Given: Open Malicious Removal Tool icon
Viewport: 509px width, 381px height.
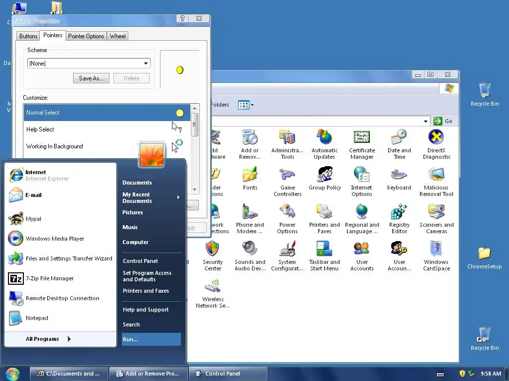Looking at the screenshot, I should coord(436,182).
